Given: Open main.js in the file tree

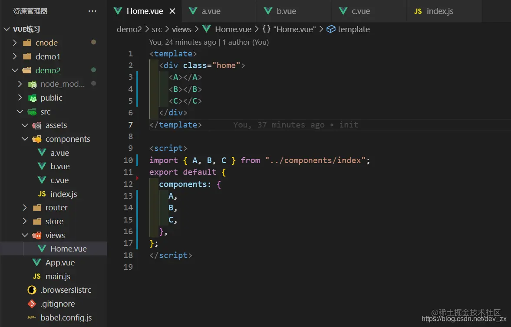Looking at the screenshot, I should [x=58, y=277].
